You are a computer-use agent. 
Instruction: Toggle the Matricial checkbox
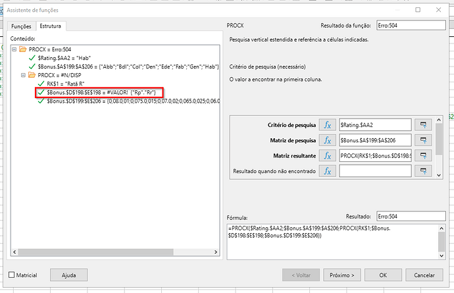pyautogui.click(x=12, y=275)
